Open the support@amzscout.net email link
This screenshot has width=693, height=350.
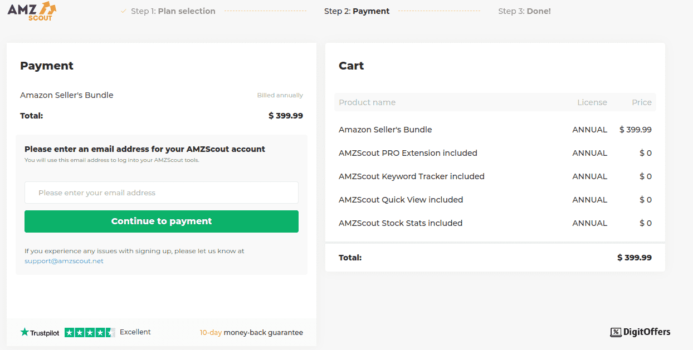pos(64,261)
